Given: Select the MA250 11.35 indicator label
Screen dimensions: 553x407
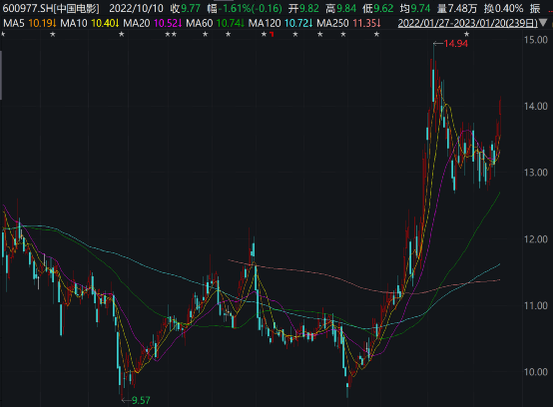Looking at the screenshot, I should [348, 24].
